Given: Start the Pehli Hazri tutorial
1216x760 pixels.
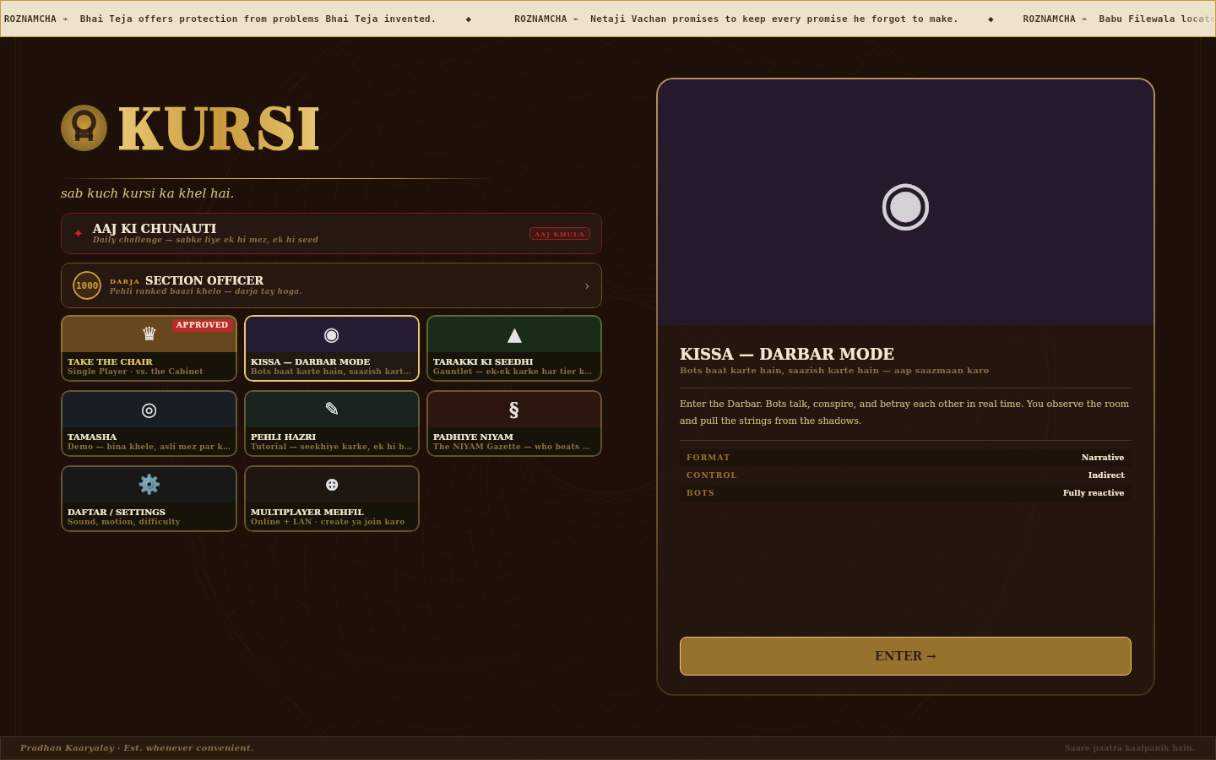Looking at the screenshot, I should [332, 423].
